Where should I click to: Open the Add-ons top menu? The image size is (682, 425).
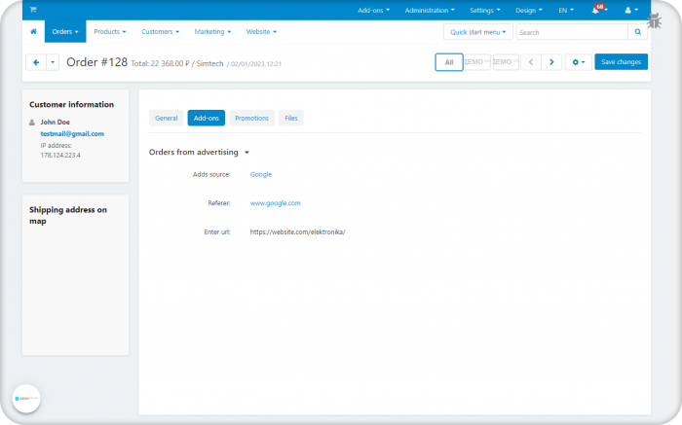[373, 11]
